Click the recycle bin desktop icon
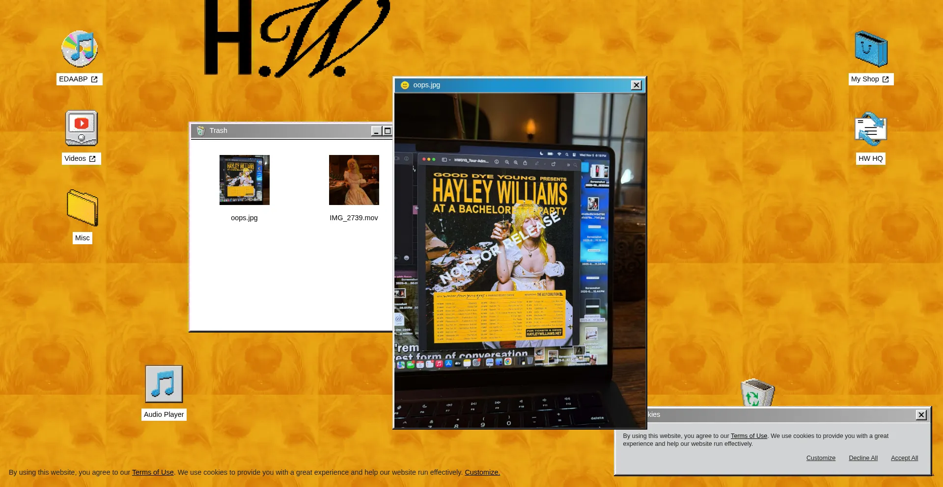Screen dimensions: 943x487 coord(757,393)
